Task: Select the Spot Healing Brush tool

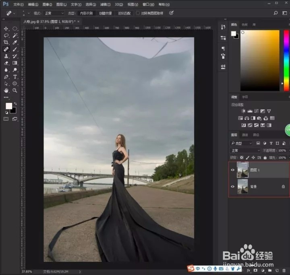Action: [x=6, y=49]
